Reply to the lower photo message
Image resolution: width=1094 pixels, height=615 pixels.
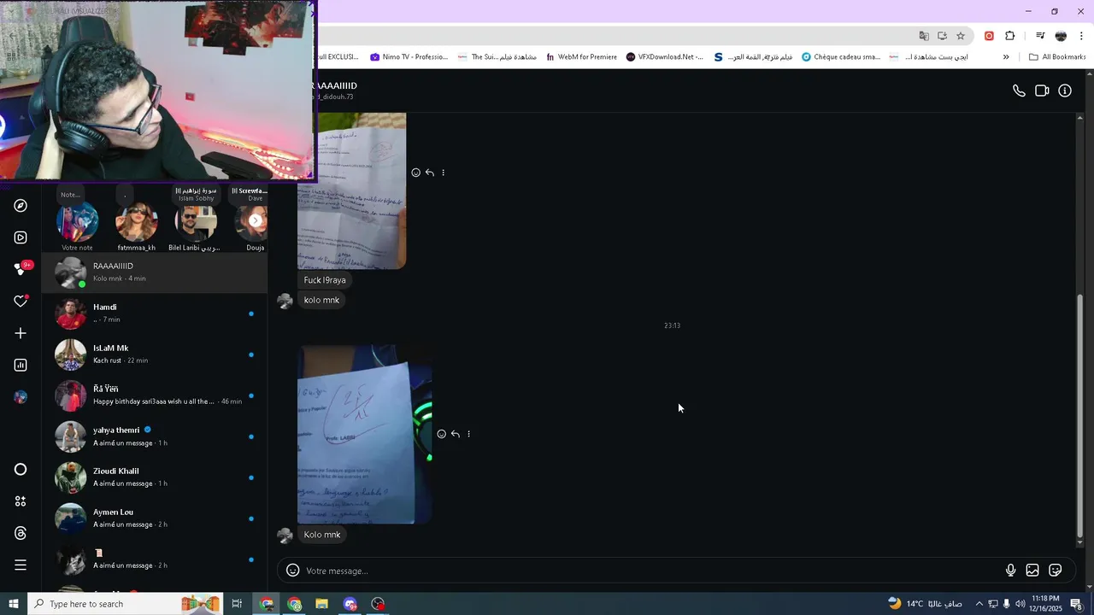[456, 434]
